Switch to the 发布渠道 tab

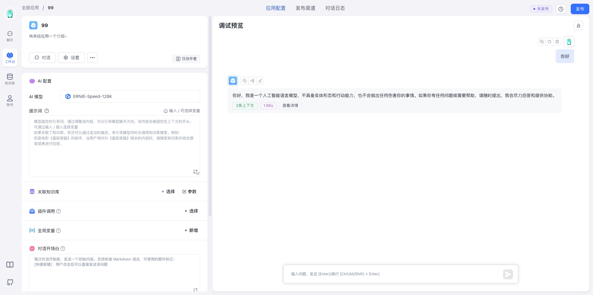click(305, 8)
